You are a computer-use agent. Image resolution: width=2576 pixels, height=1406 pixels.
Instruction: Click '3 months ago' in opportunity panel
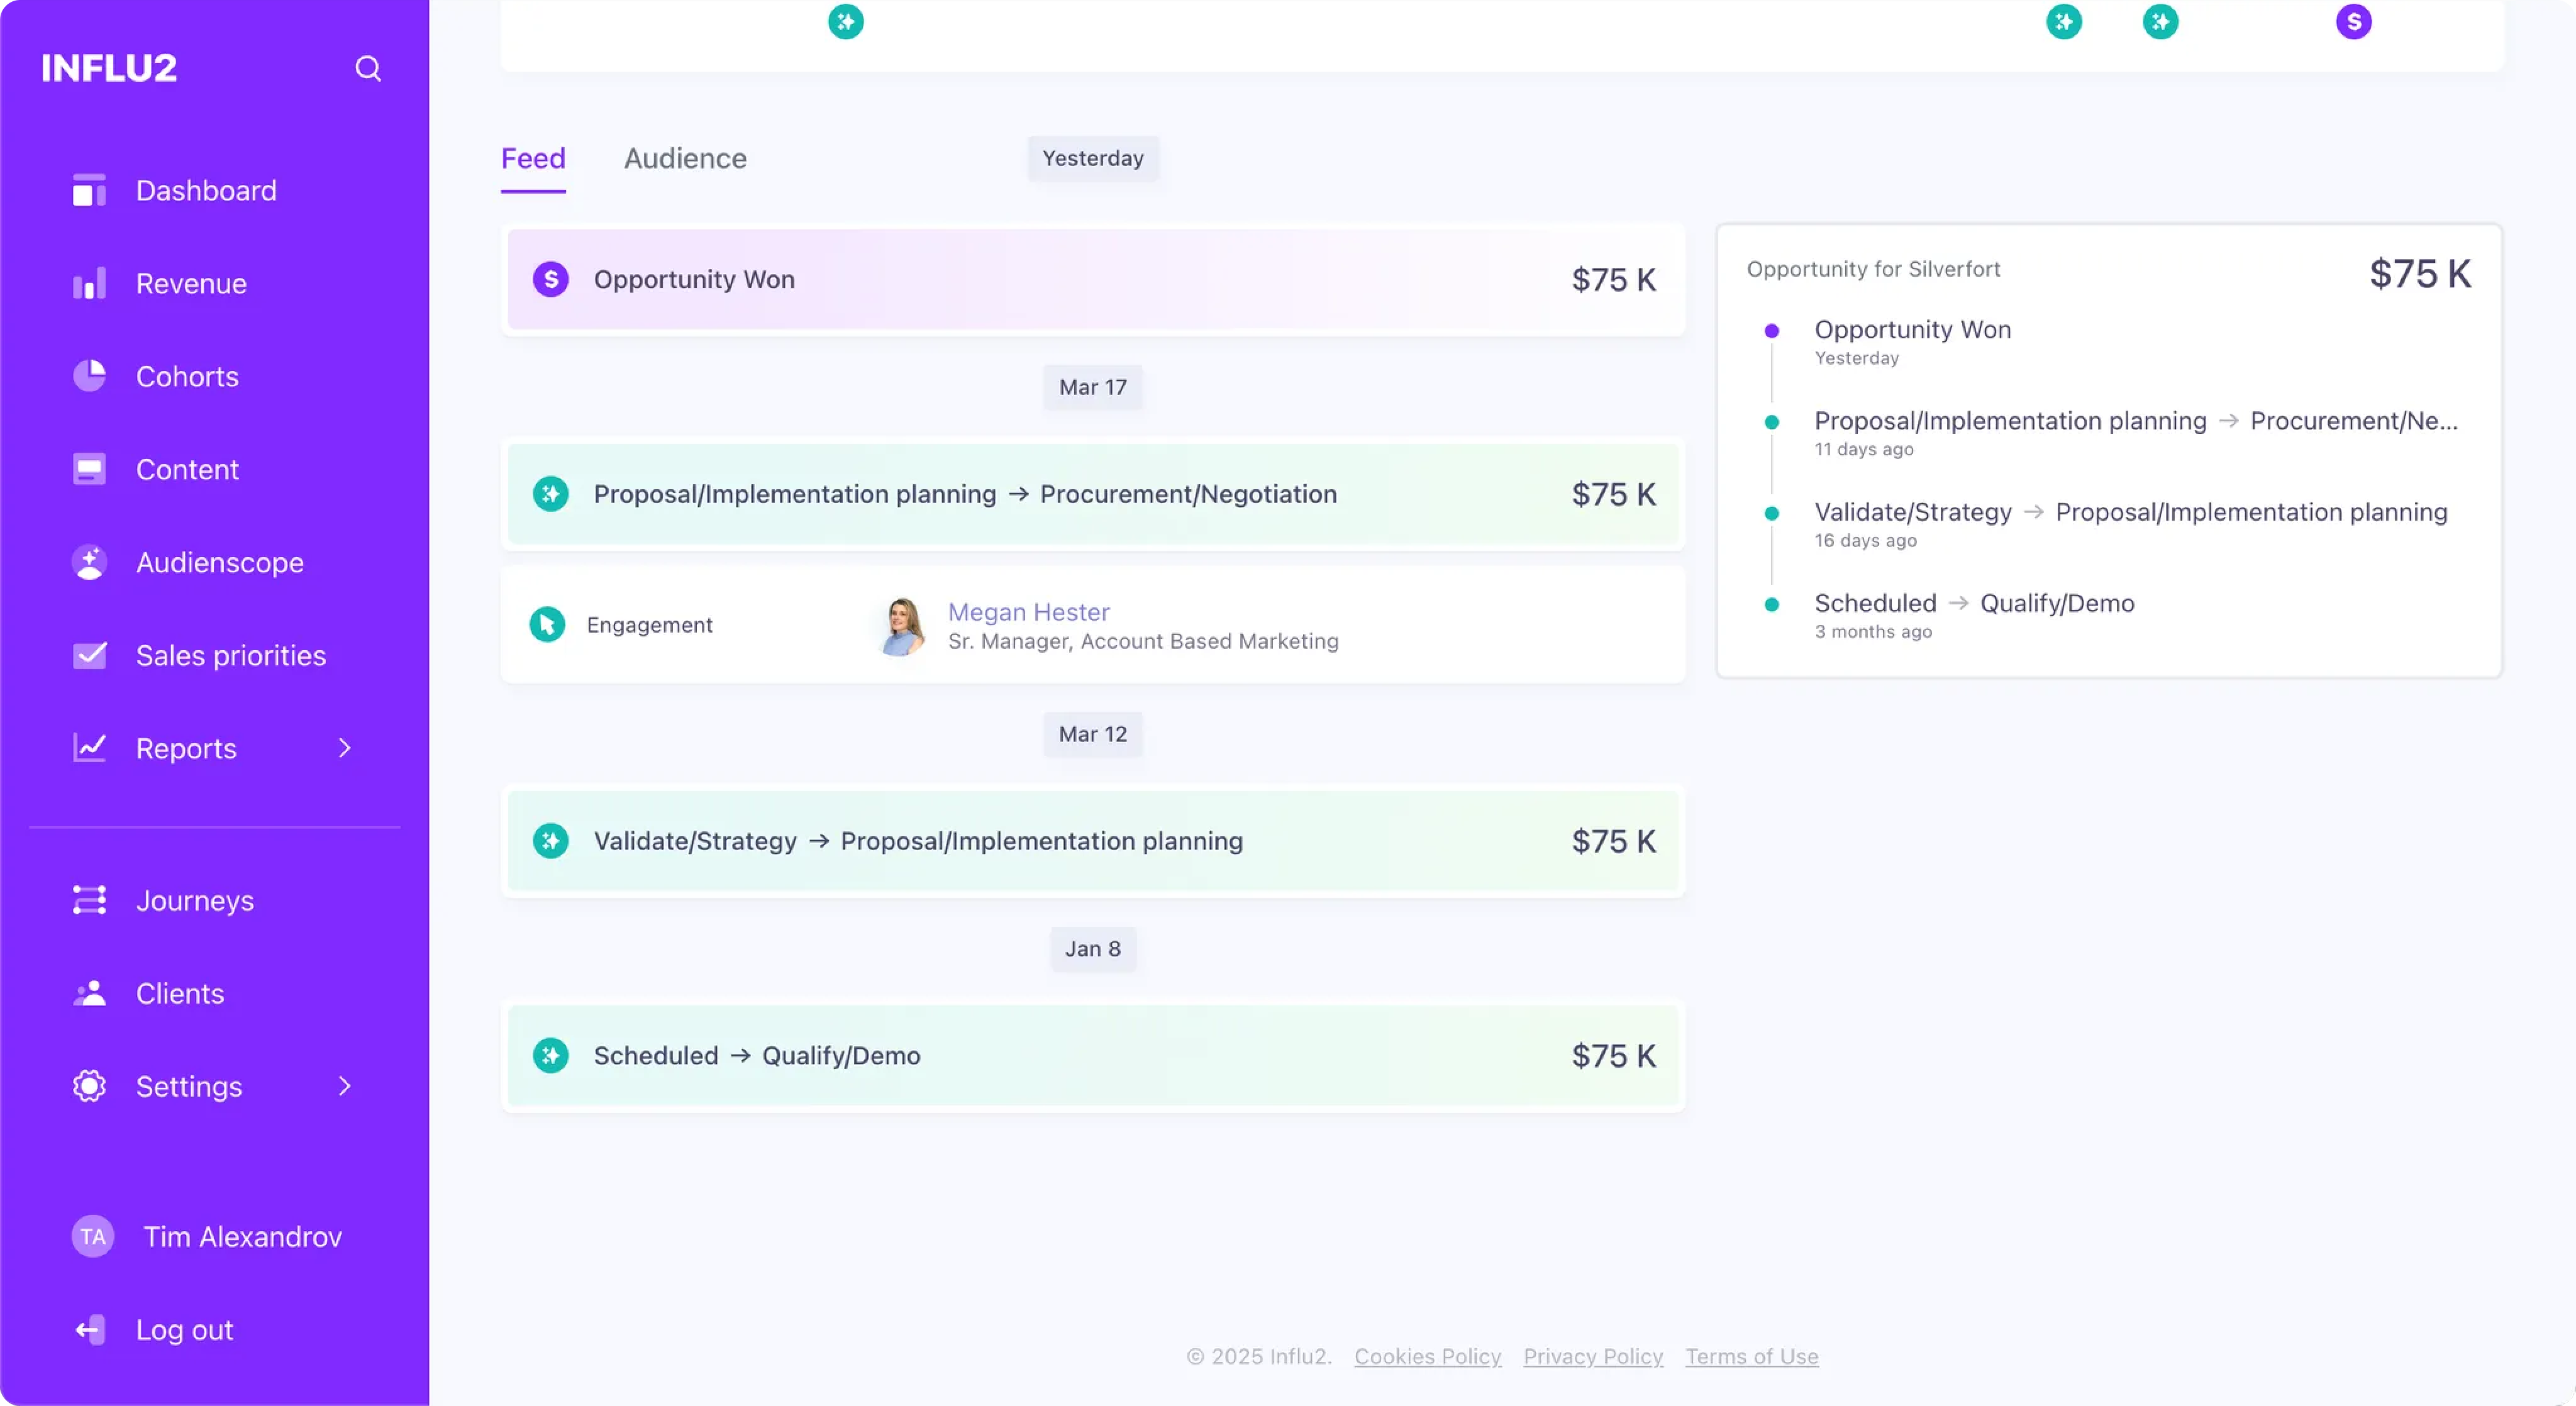(x=1873, y=631)
